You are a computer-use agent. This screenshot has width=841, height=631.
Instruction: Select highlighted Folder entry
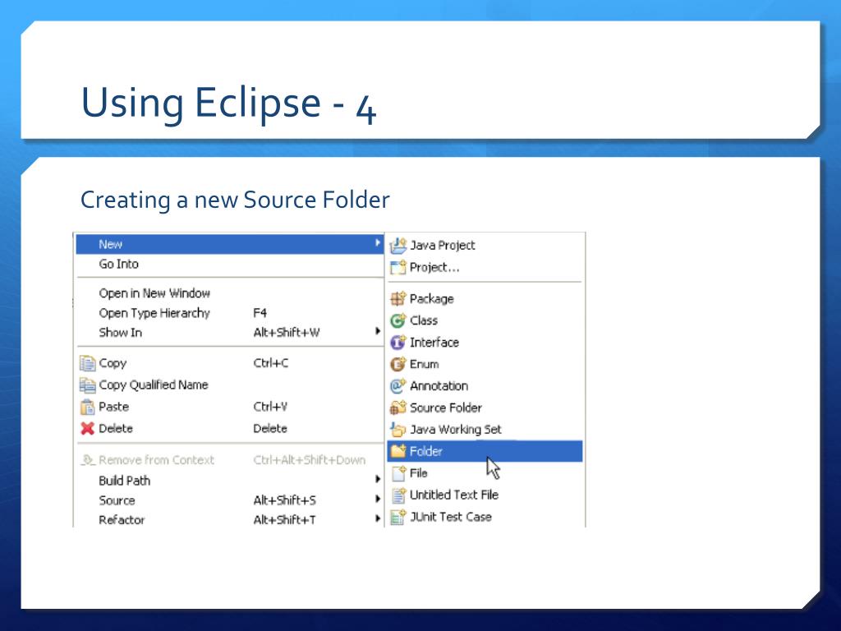pyautogui.click(x=485, y=451)
